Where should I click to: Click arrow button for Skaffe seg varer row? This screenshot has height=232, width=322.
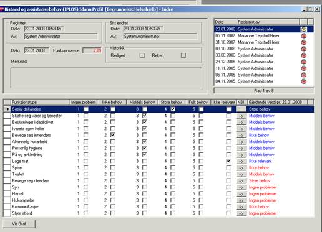tap(241, 116)
